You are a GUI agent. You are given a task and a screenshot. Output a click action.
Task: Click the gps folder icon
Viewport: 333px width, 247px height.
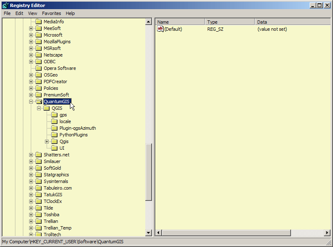click(x=55, y=115)
